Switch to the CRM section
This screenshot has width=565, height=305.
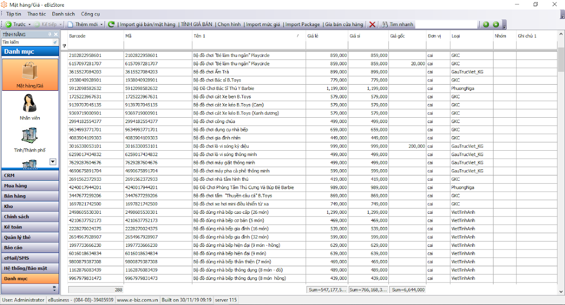30,175
